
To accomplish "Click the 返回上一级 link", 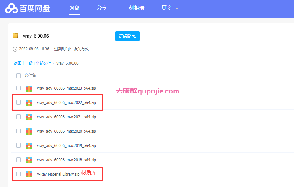I will pos(23,63).
